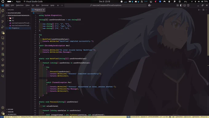Image resolution: width=209 pixels, height=118 pixels.
Task: Click the coding time tracker status entry
Action: (84, 117)
